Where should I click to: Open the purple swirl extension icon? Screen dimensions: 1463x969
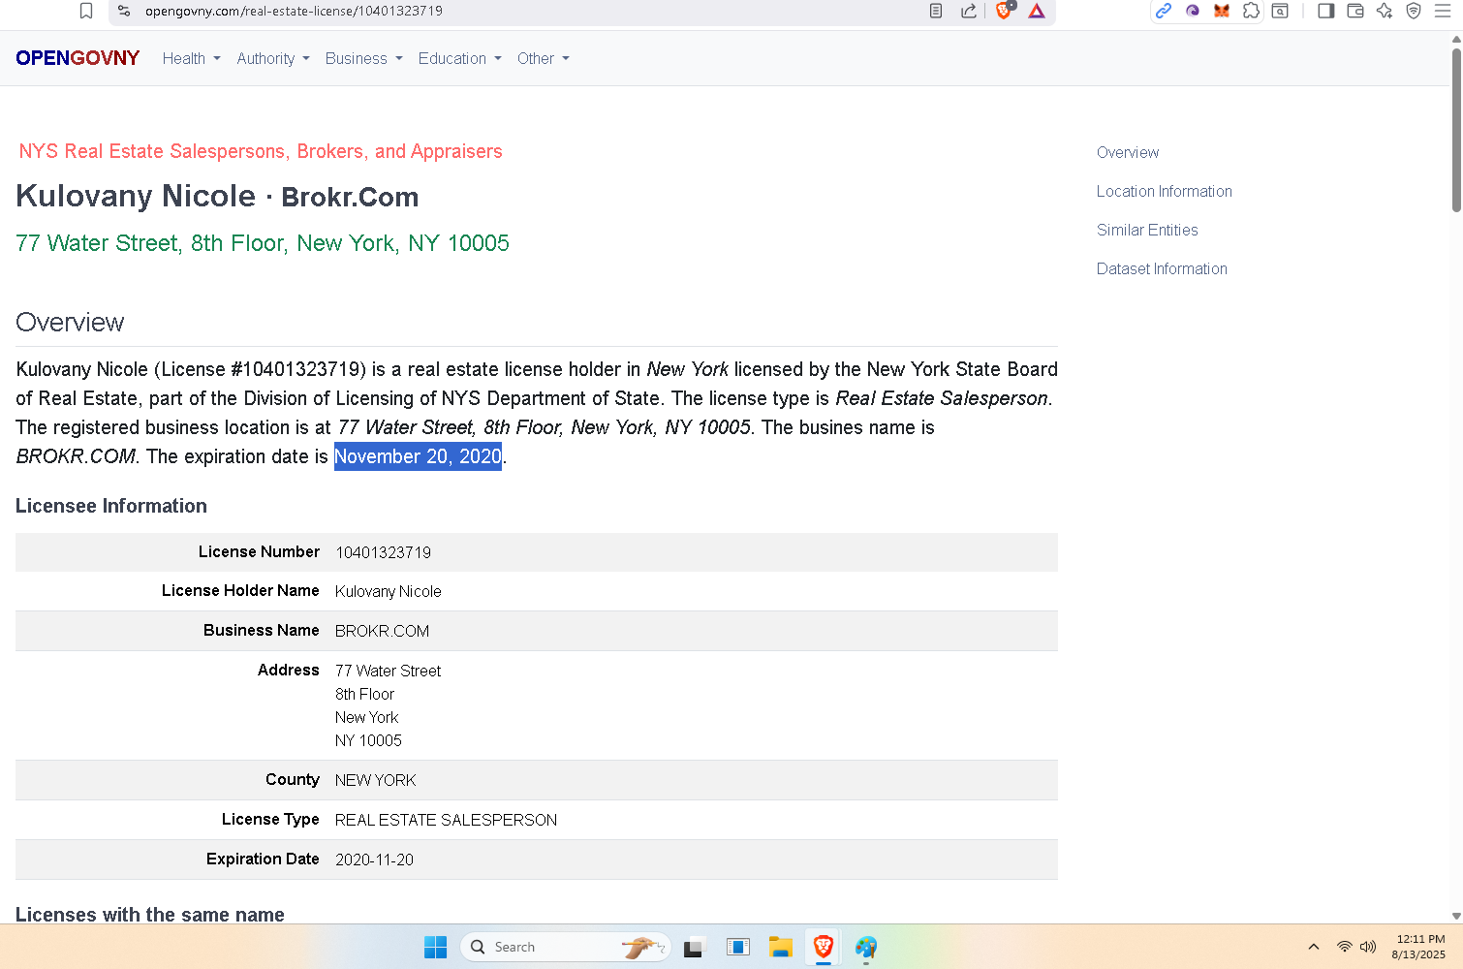pyautogui.click(x=1193, y=11)
